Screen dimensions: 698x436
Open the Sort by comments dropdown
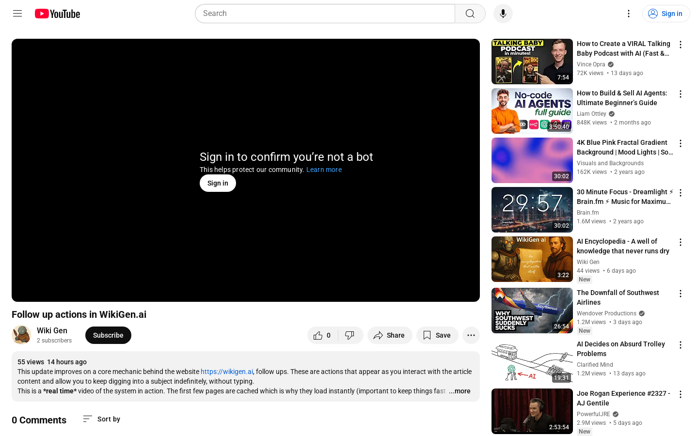coord(102,419)
